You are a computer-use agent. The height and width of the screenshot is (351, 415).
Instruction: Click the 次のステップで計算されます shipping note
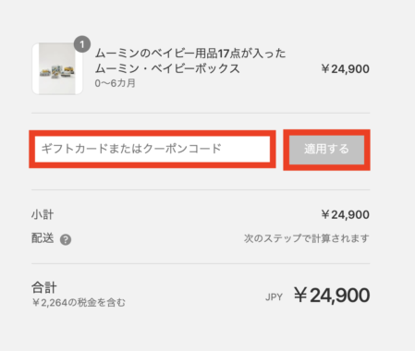[x=307, y=238]
